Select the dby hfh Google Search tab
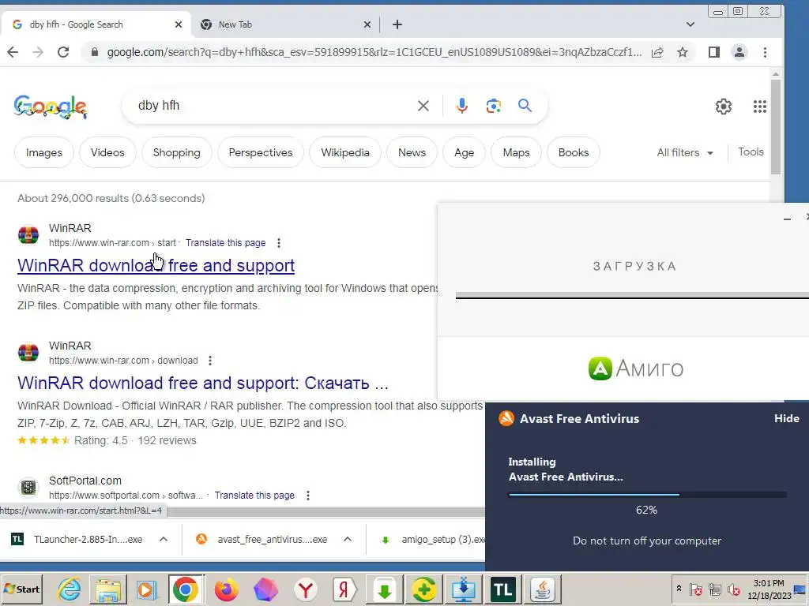Image resolution: width=809 pixels, height=606 pixels. [96, 24]
